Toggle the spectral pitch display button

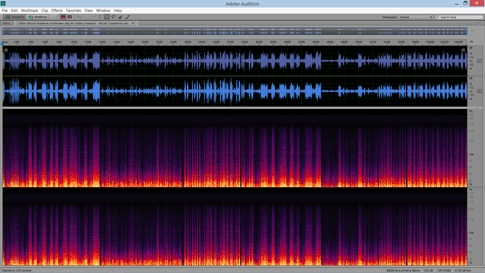[x=70, y=17]
